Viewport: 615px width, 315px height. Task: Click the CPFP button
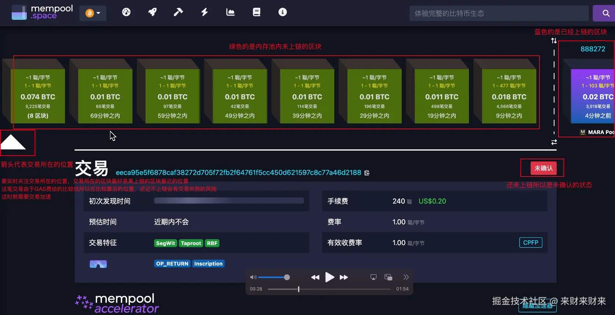(x=531, y=242)
